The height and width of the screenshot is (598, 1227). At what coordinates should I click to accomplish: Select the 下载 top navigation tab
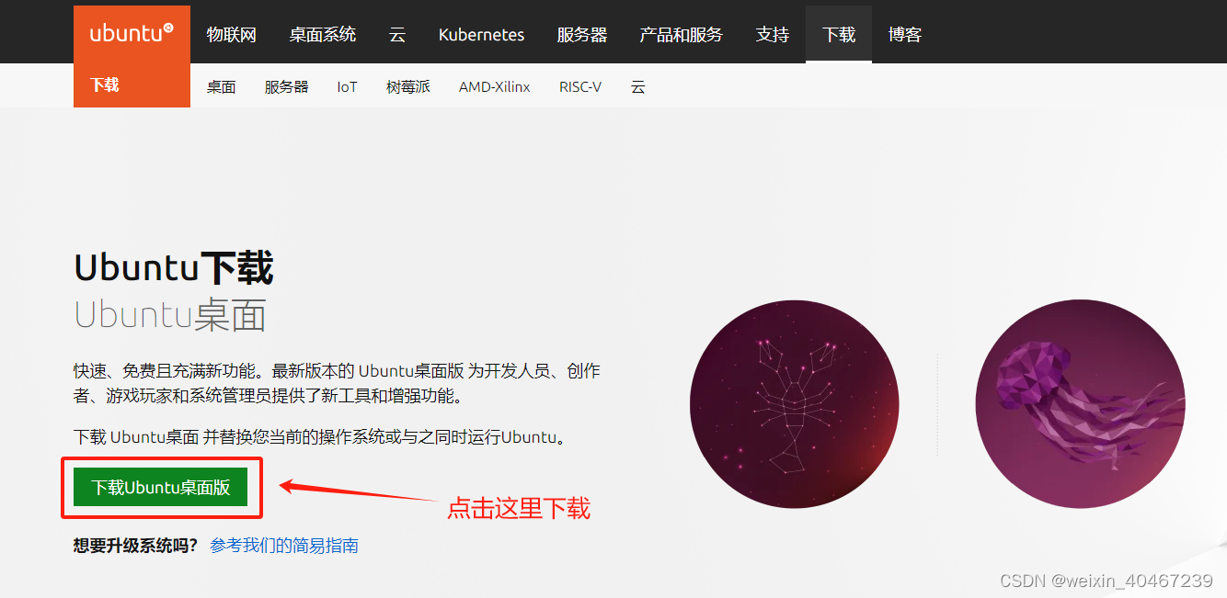click(x=839, y=35)
